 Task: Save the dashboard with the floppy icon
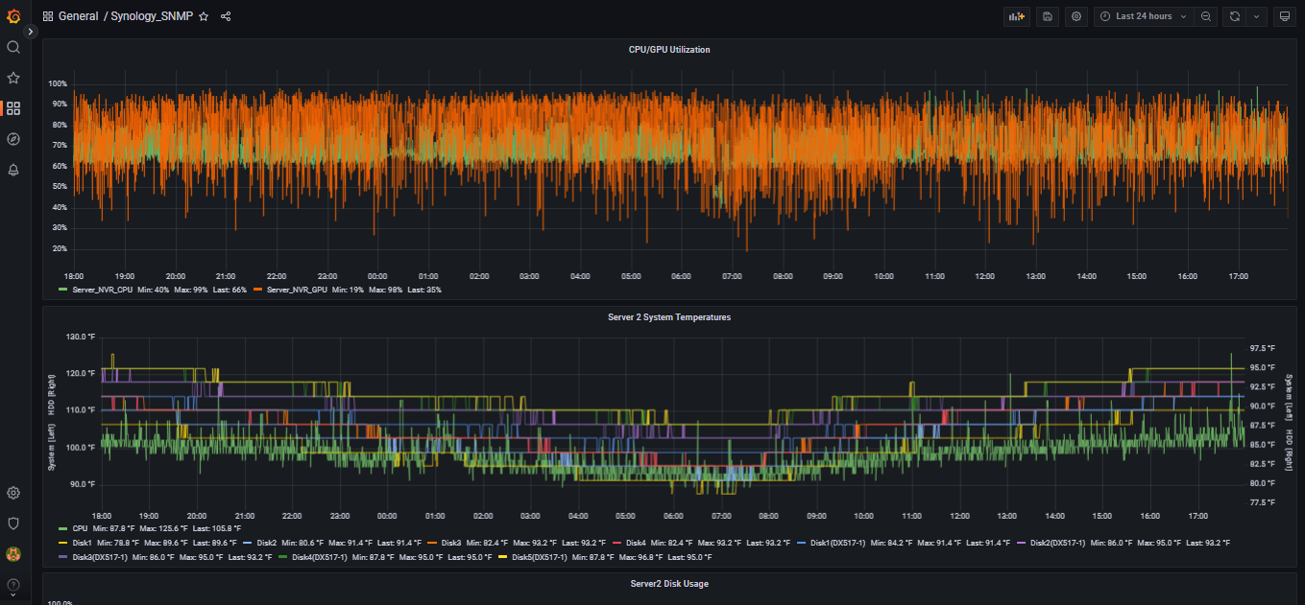(1047, 16)
